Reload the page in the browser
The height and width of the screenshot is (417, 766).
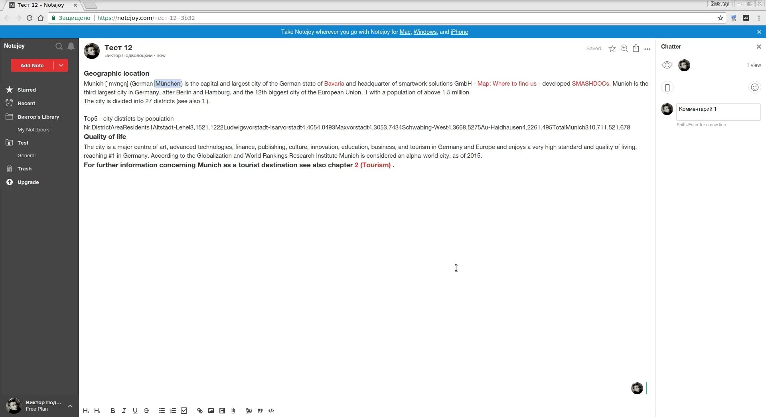click(x=29, y=18)
